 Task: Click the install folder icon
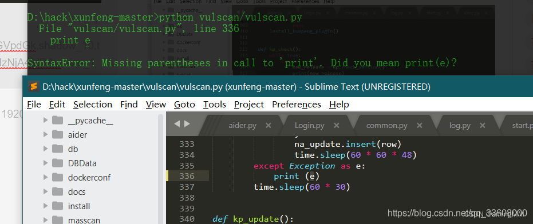click(58, 206)
